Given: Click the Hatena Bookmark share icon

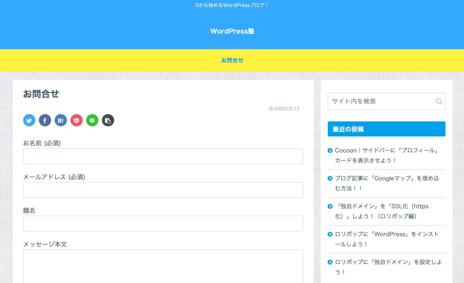Looking at the screenshot, I should (61, 120).
